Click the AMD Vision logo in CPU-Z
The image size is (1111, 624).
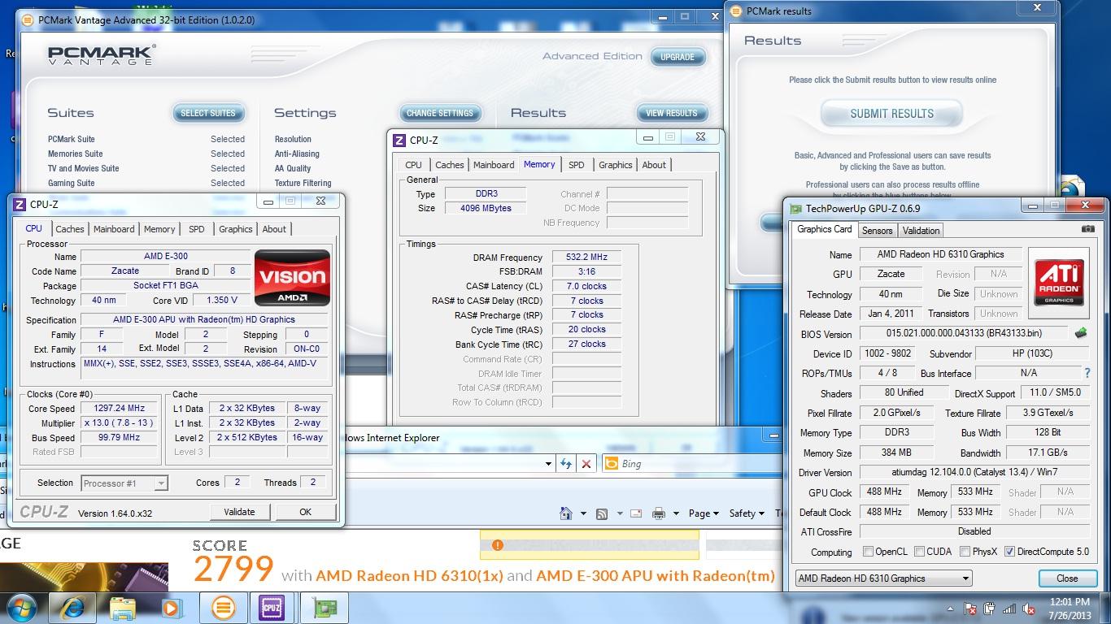point(292,278)
